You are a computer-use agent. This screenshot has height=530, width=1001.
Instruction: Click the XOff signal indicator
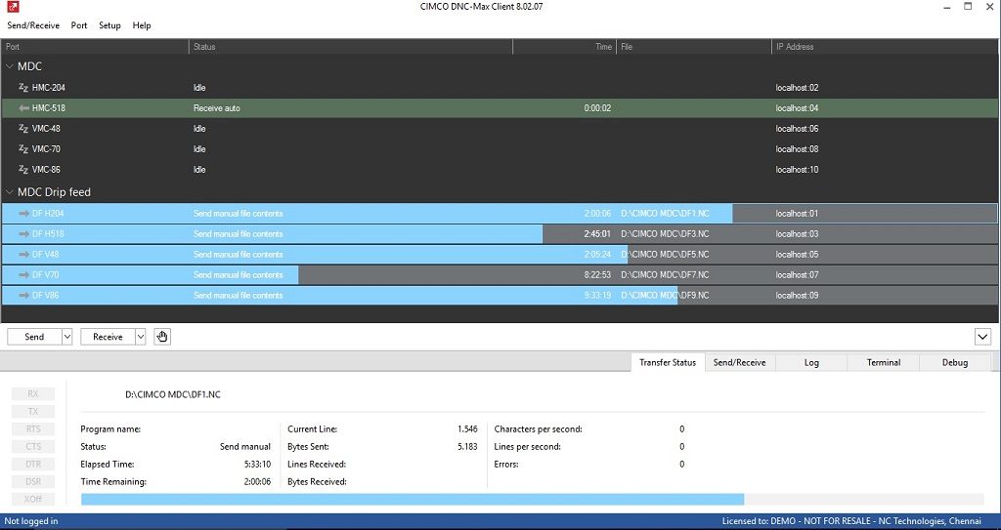33,500
